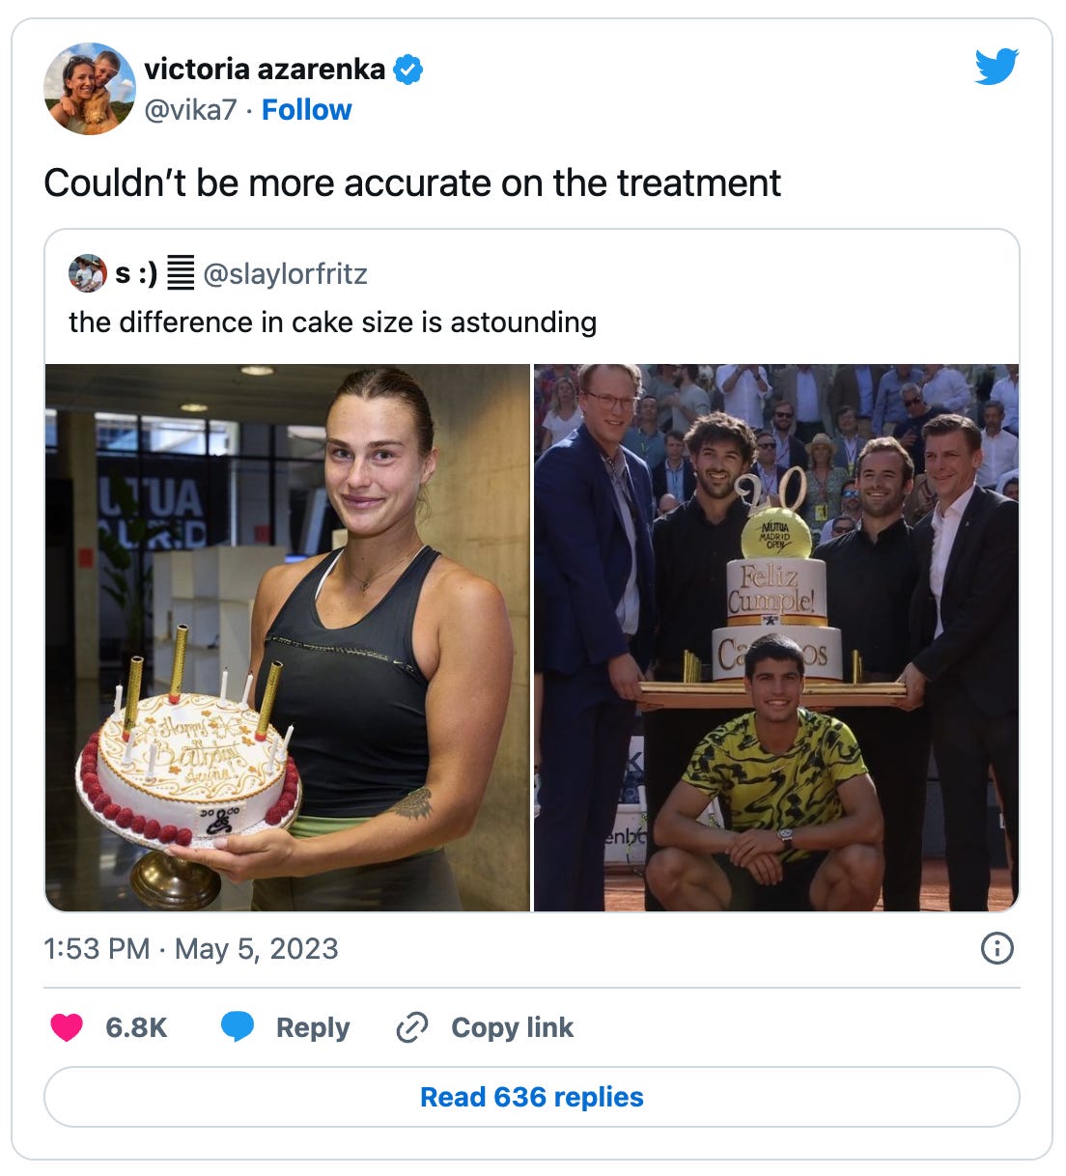This screenshot has height=1176, width=1066.
Task: Open victoria azarenka's profile avatar
Action: 90,89
